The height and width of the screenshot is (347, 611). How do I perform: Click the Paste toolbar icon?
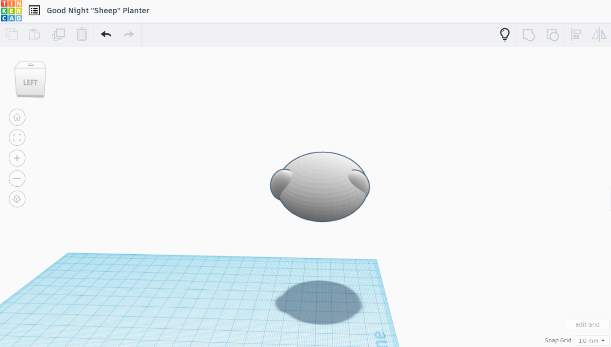tap(35, 34)
